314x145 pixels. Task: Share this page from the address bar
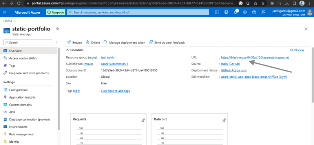coord(256,3)
